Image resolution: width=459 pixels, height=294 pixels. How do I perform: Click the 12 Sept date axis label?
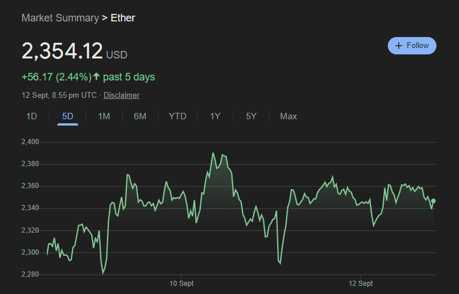pyautogui.click(x=361, y=284)
